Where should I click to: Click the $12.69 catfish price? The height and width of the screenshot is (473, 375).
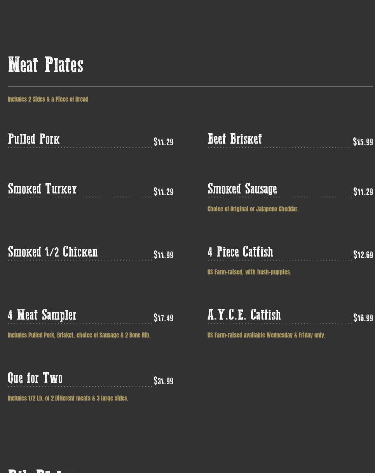tap(363, 255)
